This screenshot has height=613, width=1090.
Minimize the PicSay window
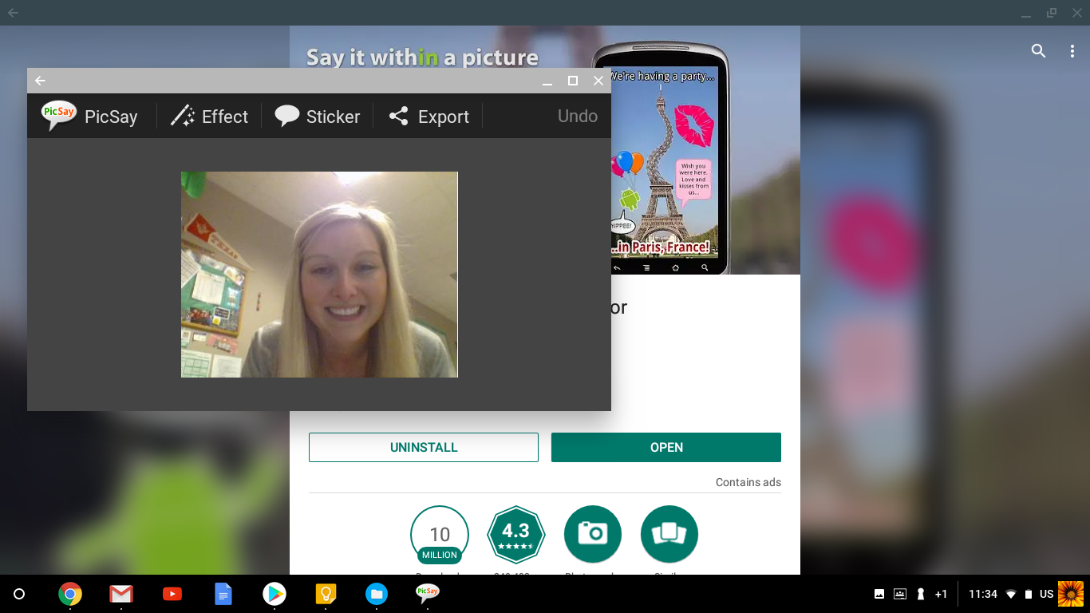tap(547, 81)
